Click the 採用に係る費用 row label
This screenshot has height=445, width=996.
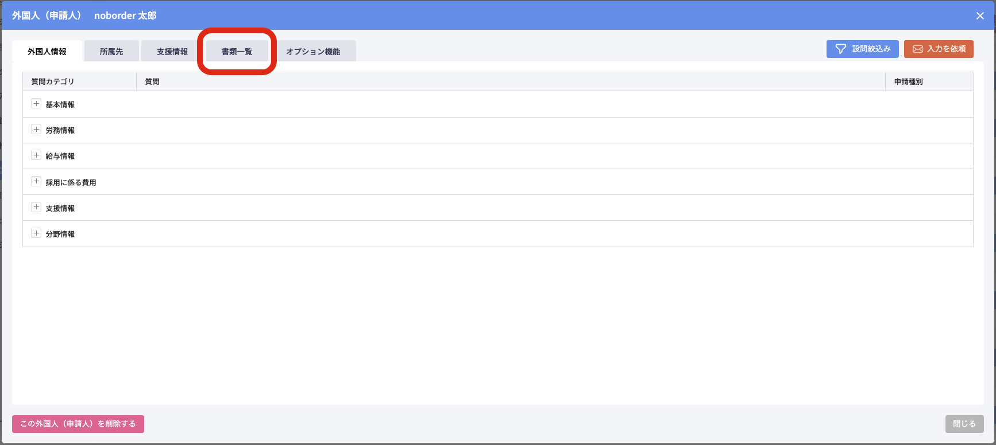click(x=71, y=182)
